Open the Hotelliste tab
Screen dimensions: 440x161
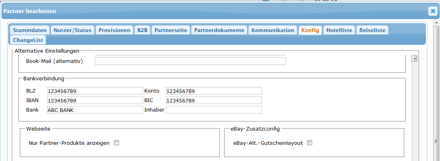(339, 30)
